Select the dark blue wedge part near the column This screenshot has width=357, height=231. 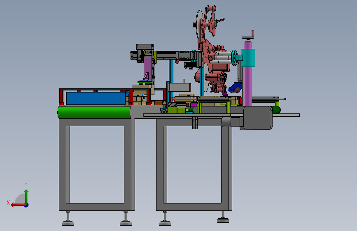235,88
